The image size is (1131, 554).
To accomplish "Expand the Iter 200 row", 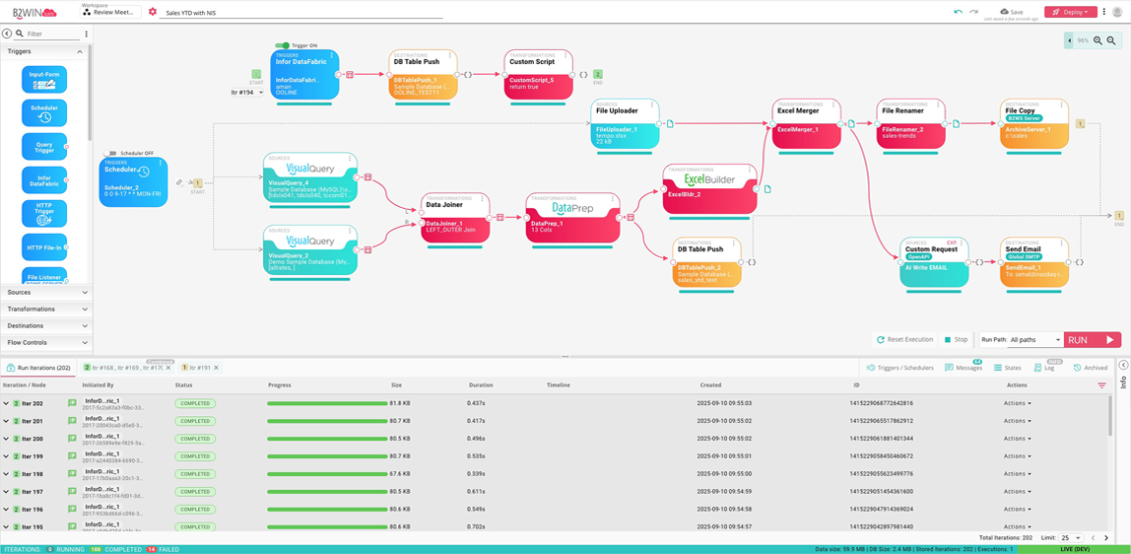I will [x=6, y=439].
